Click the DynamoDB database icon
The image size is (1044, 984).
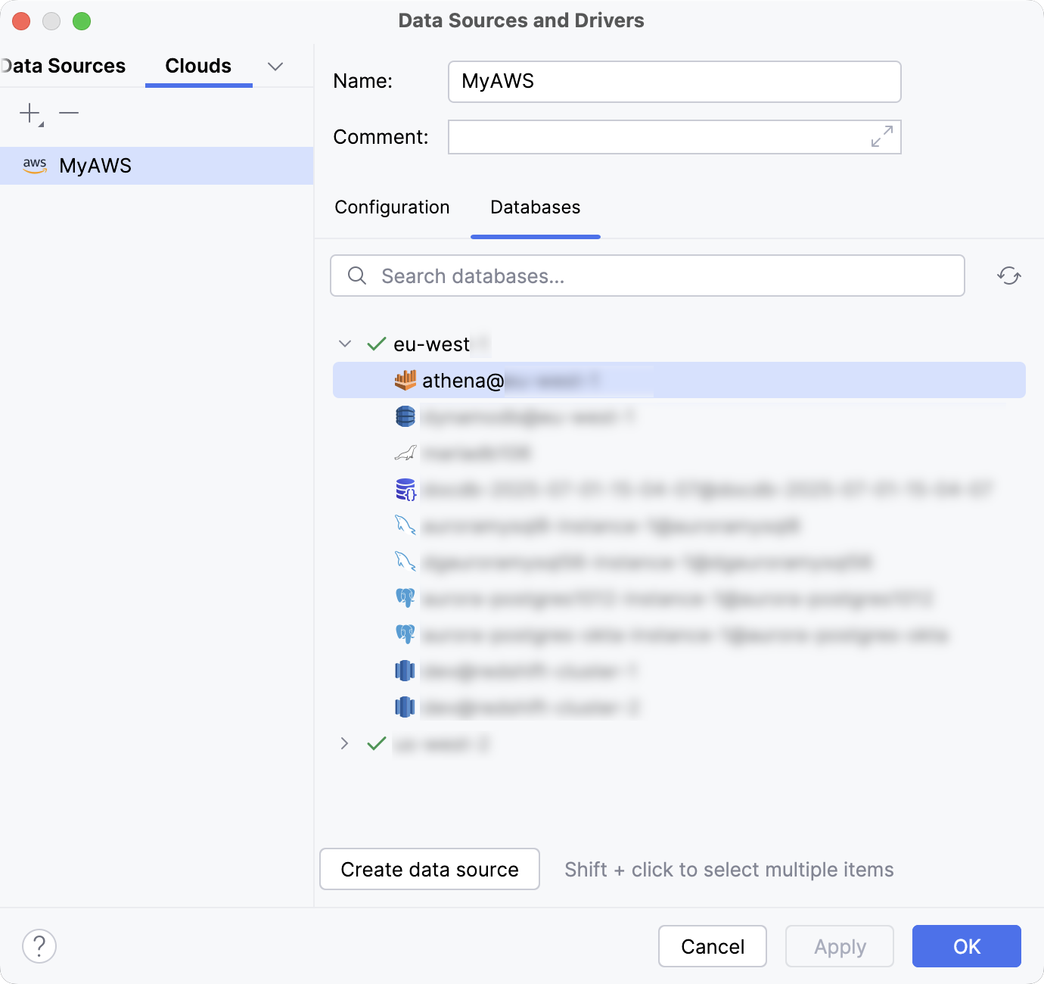[x=405, y=416]
